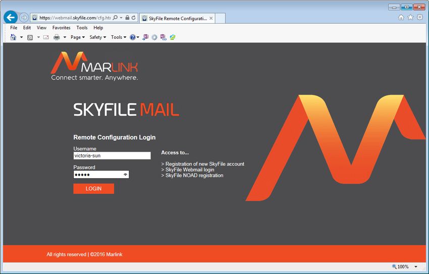
Task: Click the Forward navigation arrow
Action: [x=24, y=18]
